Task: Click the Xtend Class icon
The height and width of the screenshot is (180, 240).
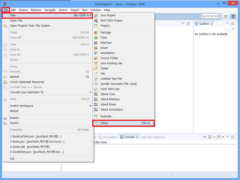Action: (x=96, y=94)
